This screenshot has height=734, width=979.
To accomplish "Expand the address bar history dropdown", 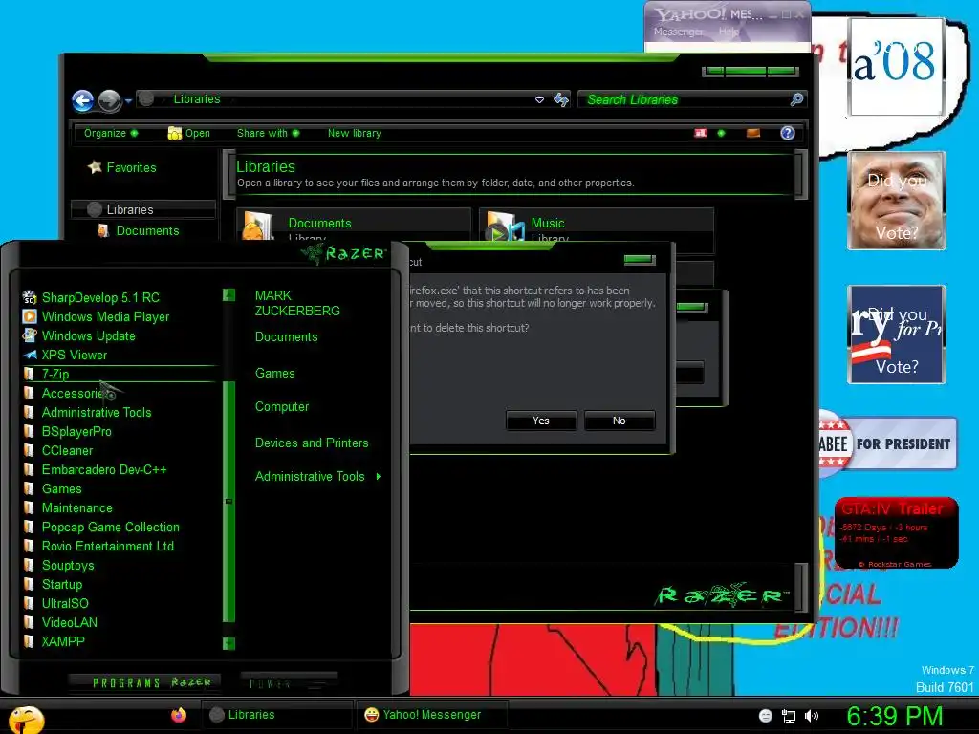I will (539, 99).
